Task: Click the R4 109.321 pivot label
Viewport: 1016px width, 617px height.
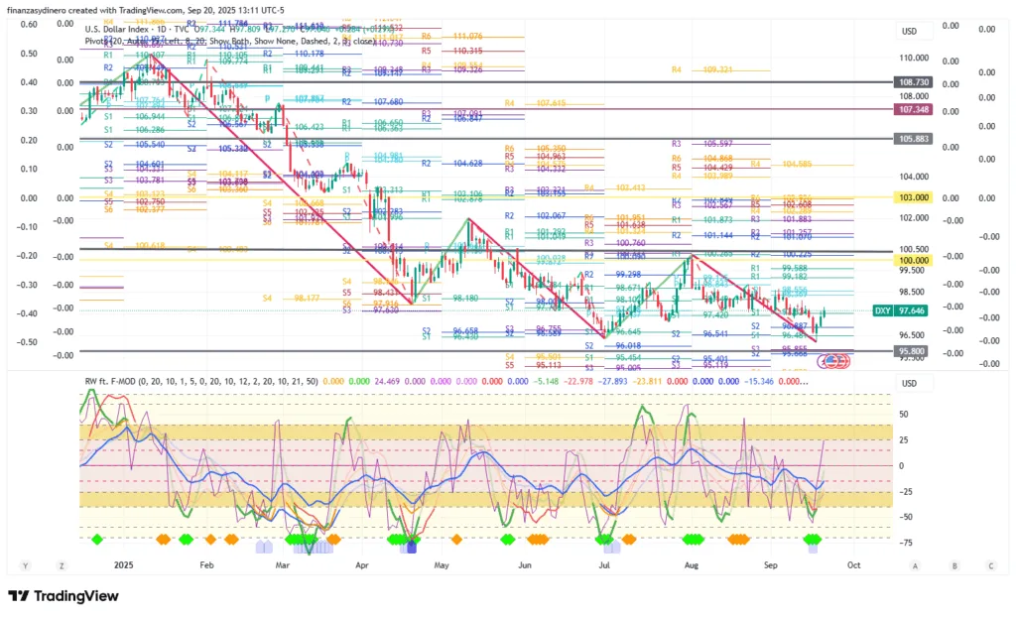Action: (702, 69)
